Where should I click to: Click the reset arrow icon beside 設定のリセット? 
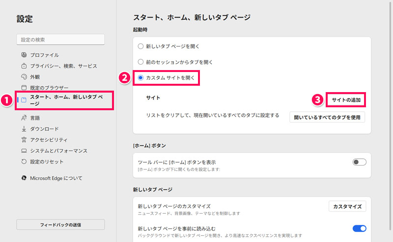(x=24, y=162)
